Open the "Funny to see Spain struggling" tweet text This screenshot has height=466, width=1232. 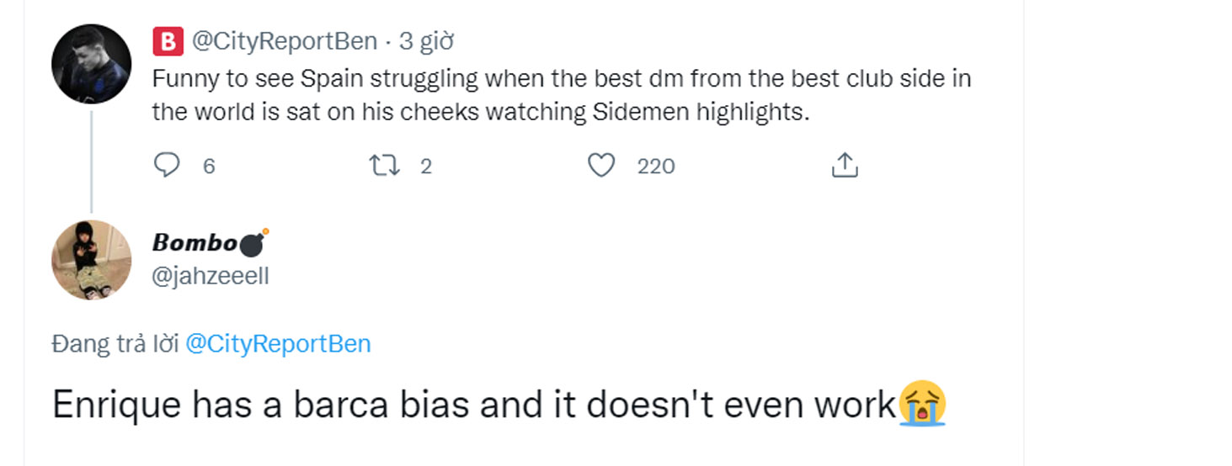561,95
